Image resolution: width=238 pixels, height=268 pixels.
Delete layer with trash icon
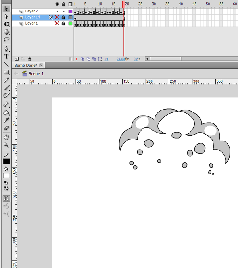click(x=29, y=59)
